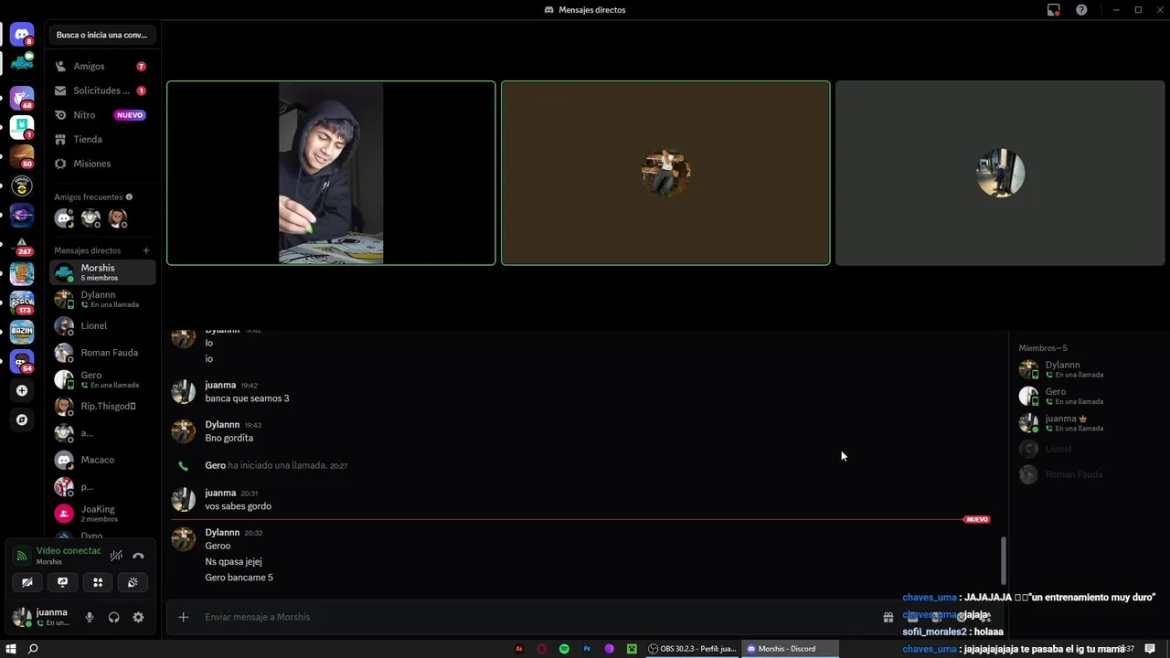
Task: Open the gift icon in message box
Action: (888, 617)
